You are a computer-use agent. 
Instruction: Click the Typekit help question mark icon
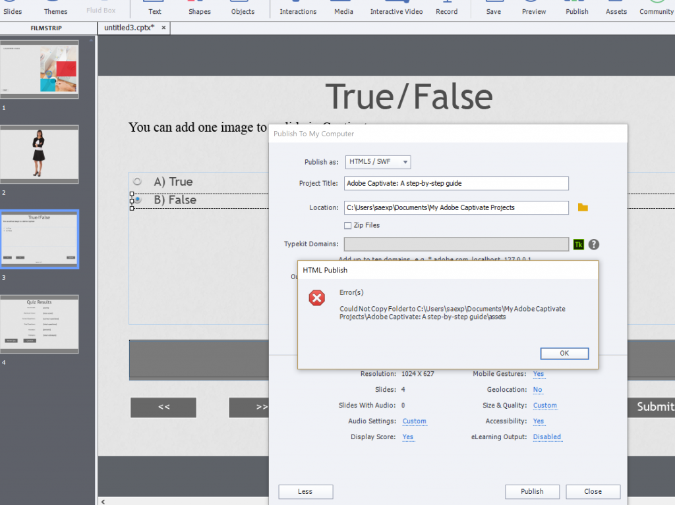[594, 244]
